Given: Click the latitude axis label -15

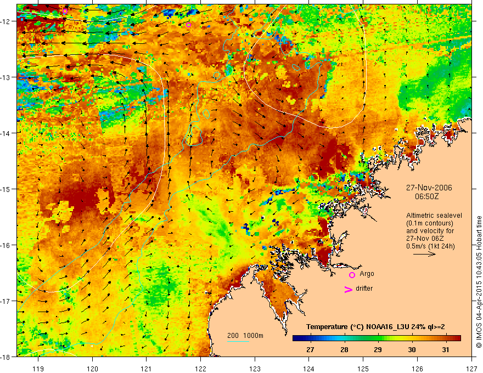Looking at the screenshot, I should pos(6,189).
